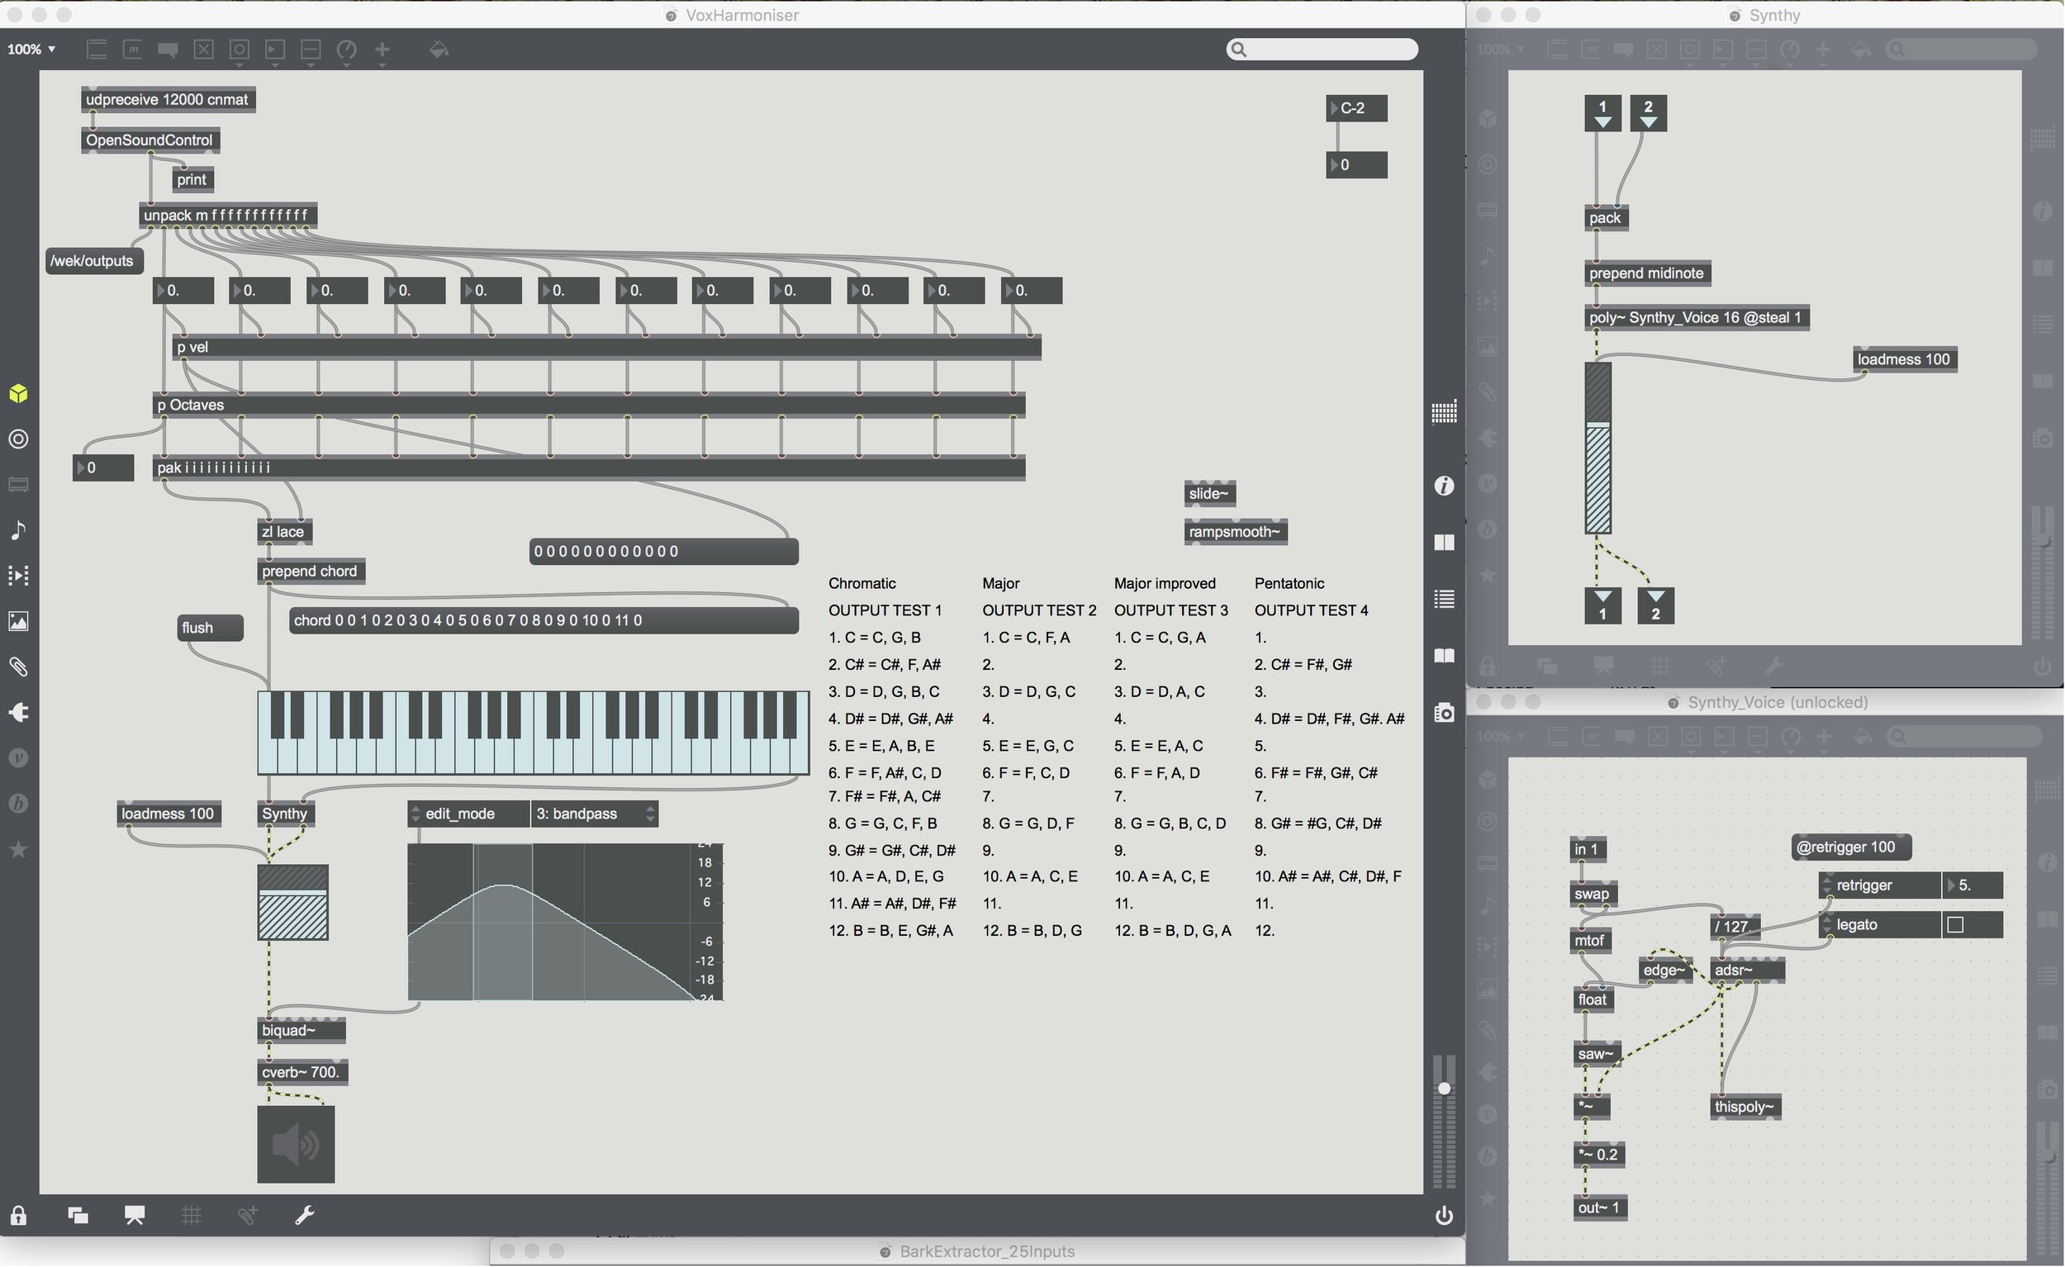This screenshot has height=1267, width=2065.
Task: Open the retrigger attribute menu in Synthy_Voice
Action: [1880, 885]
